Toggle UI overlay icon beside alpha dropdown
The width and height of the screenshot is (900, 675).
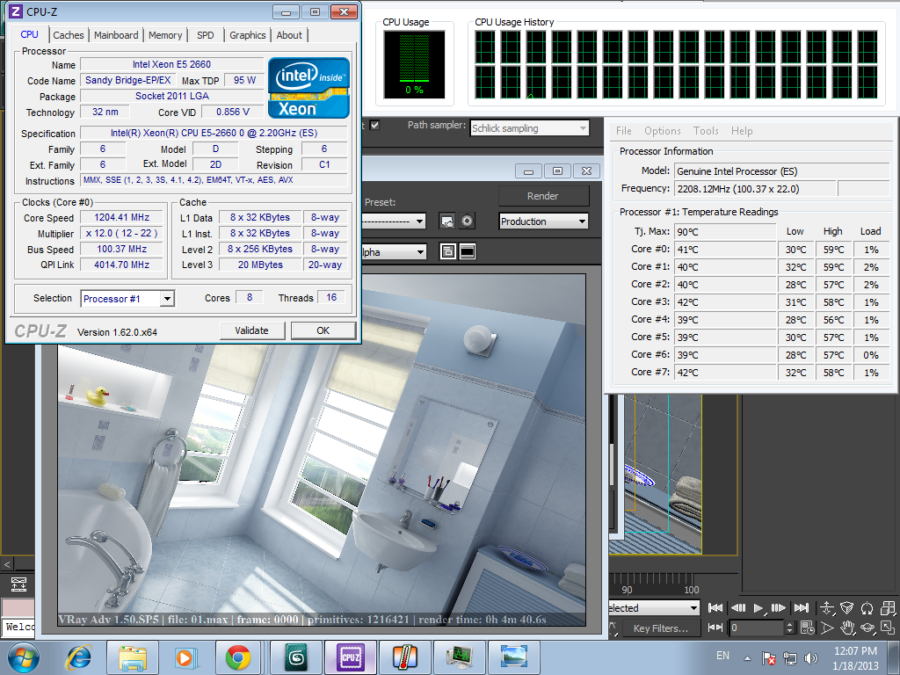[x=447, y=251]
